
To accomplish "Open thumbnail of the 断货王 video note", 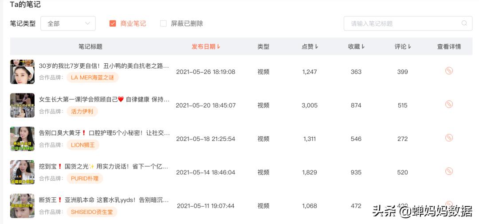I will point(22,206).
